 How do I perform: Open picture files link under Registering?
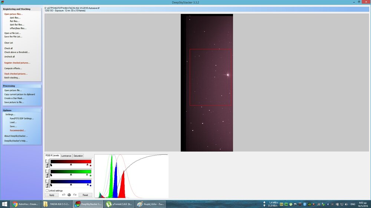pos(13,14)
